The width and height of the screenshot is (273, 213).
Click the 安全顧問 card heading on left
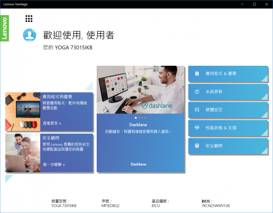pyautogui.click(x=51, y=138)
